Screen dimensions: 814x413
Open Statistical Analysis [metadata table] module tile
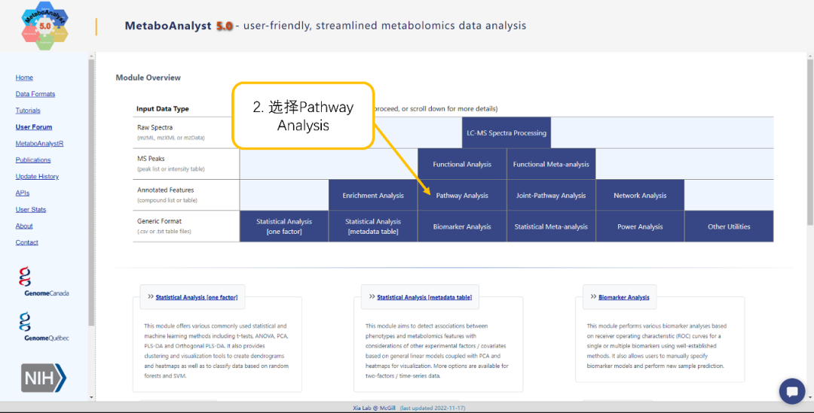373,226
